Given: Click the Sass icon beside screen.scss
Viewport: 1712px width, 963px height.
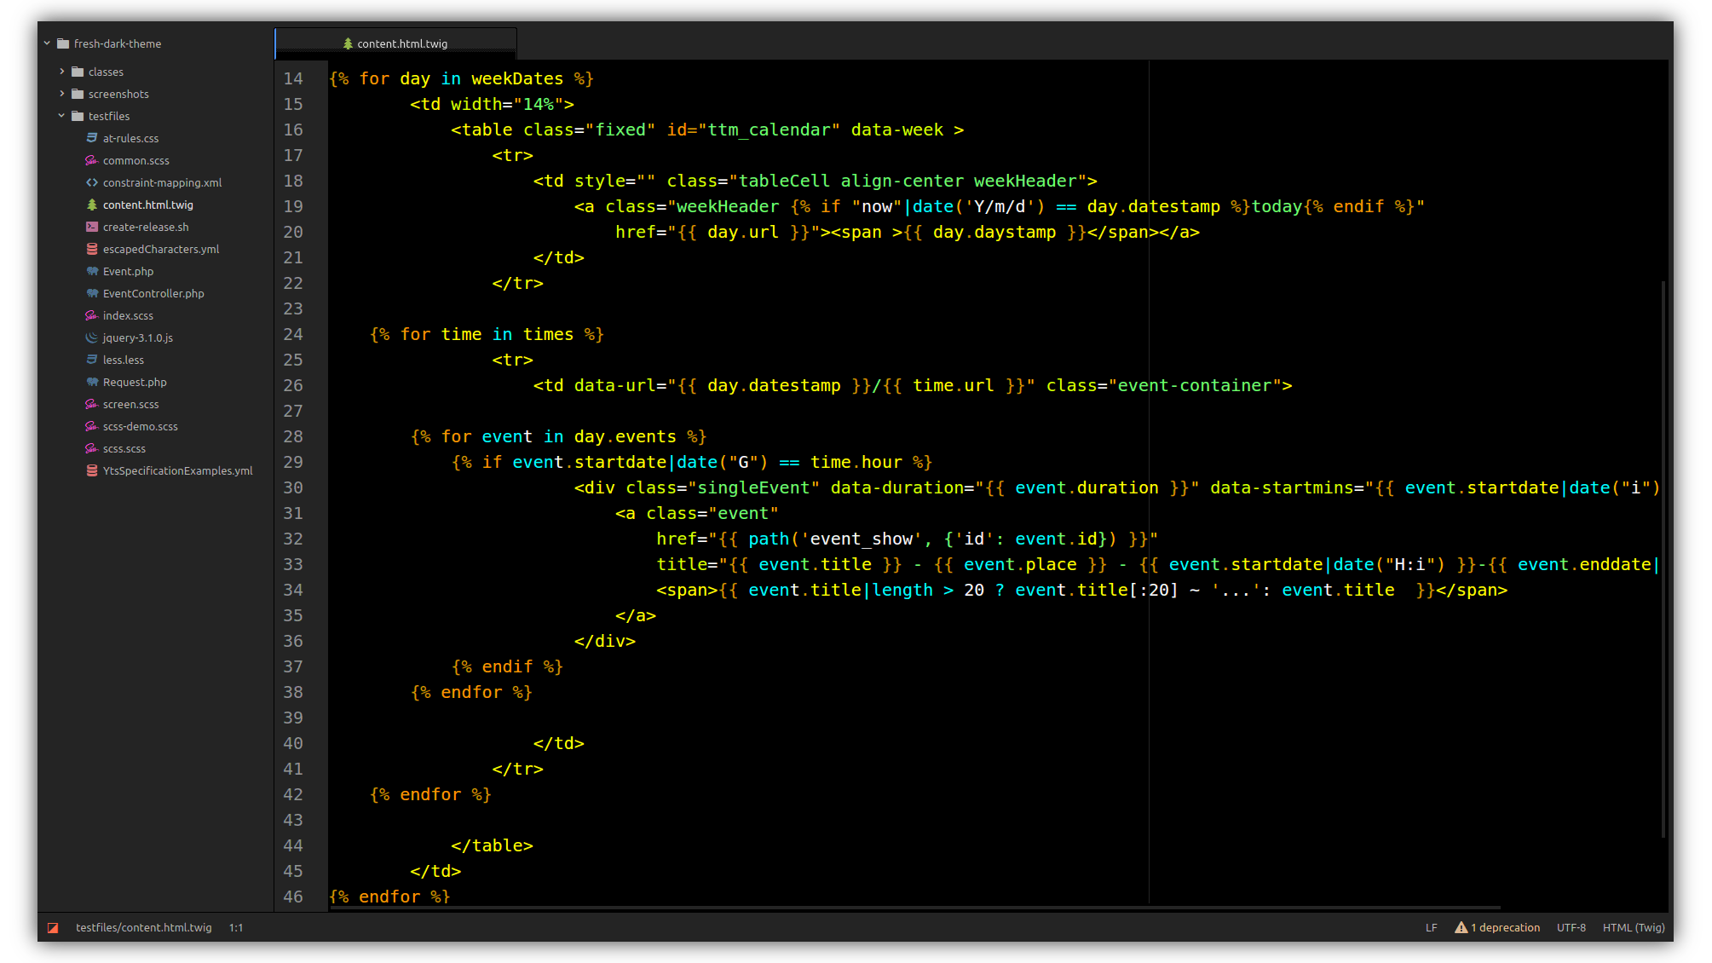Looking at the screenshot, I should tap(92, 404).
